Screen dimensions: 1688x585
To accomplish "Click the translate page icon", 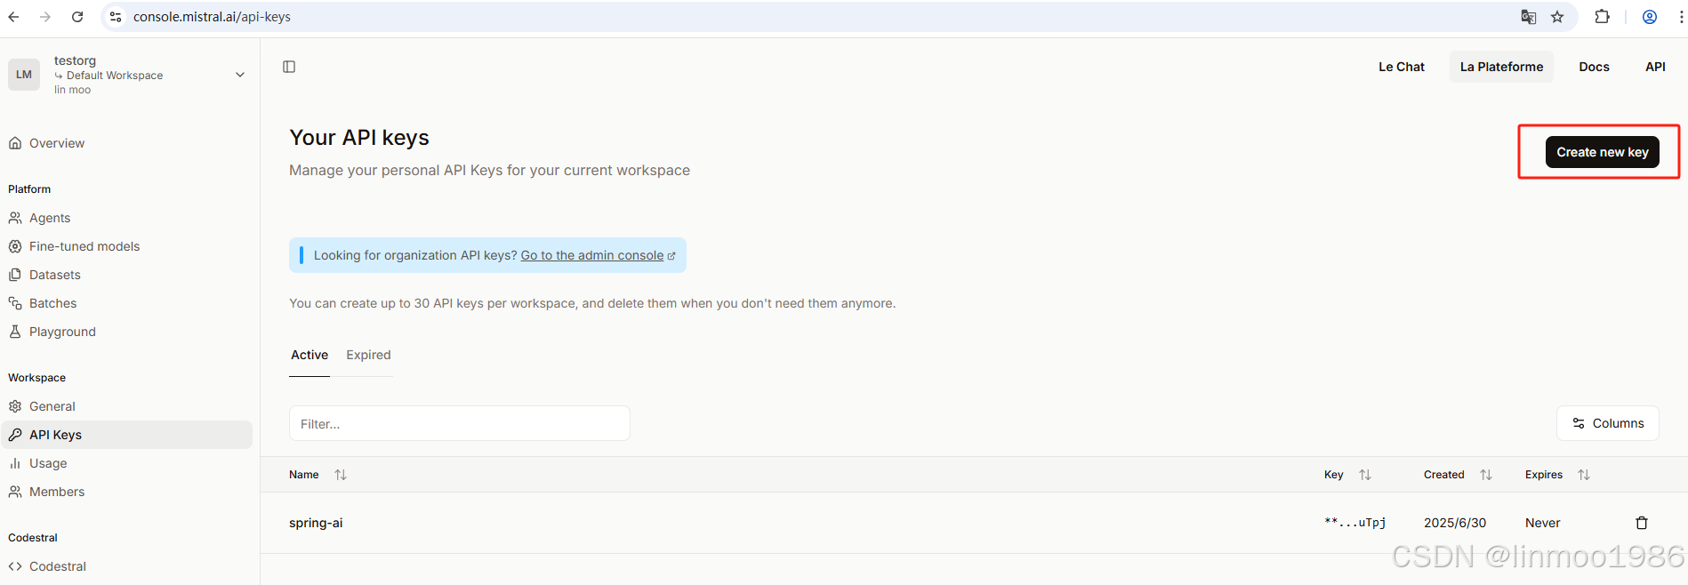I will tap(1529, 17).
